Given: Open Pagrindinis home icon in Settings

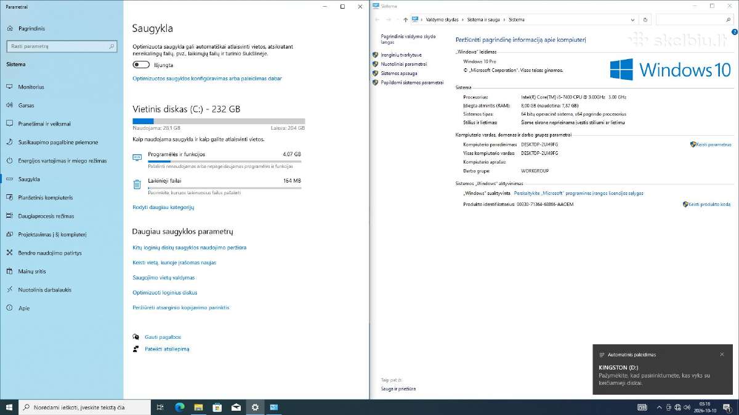Looking at the screenshot, I should click(10, 28).
